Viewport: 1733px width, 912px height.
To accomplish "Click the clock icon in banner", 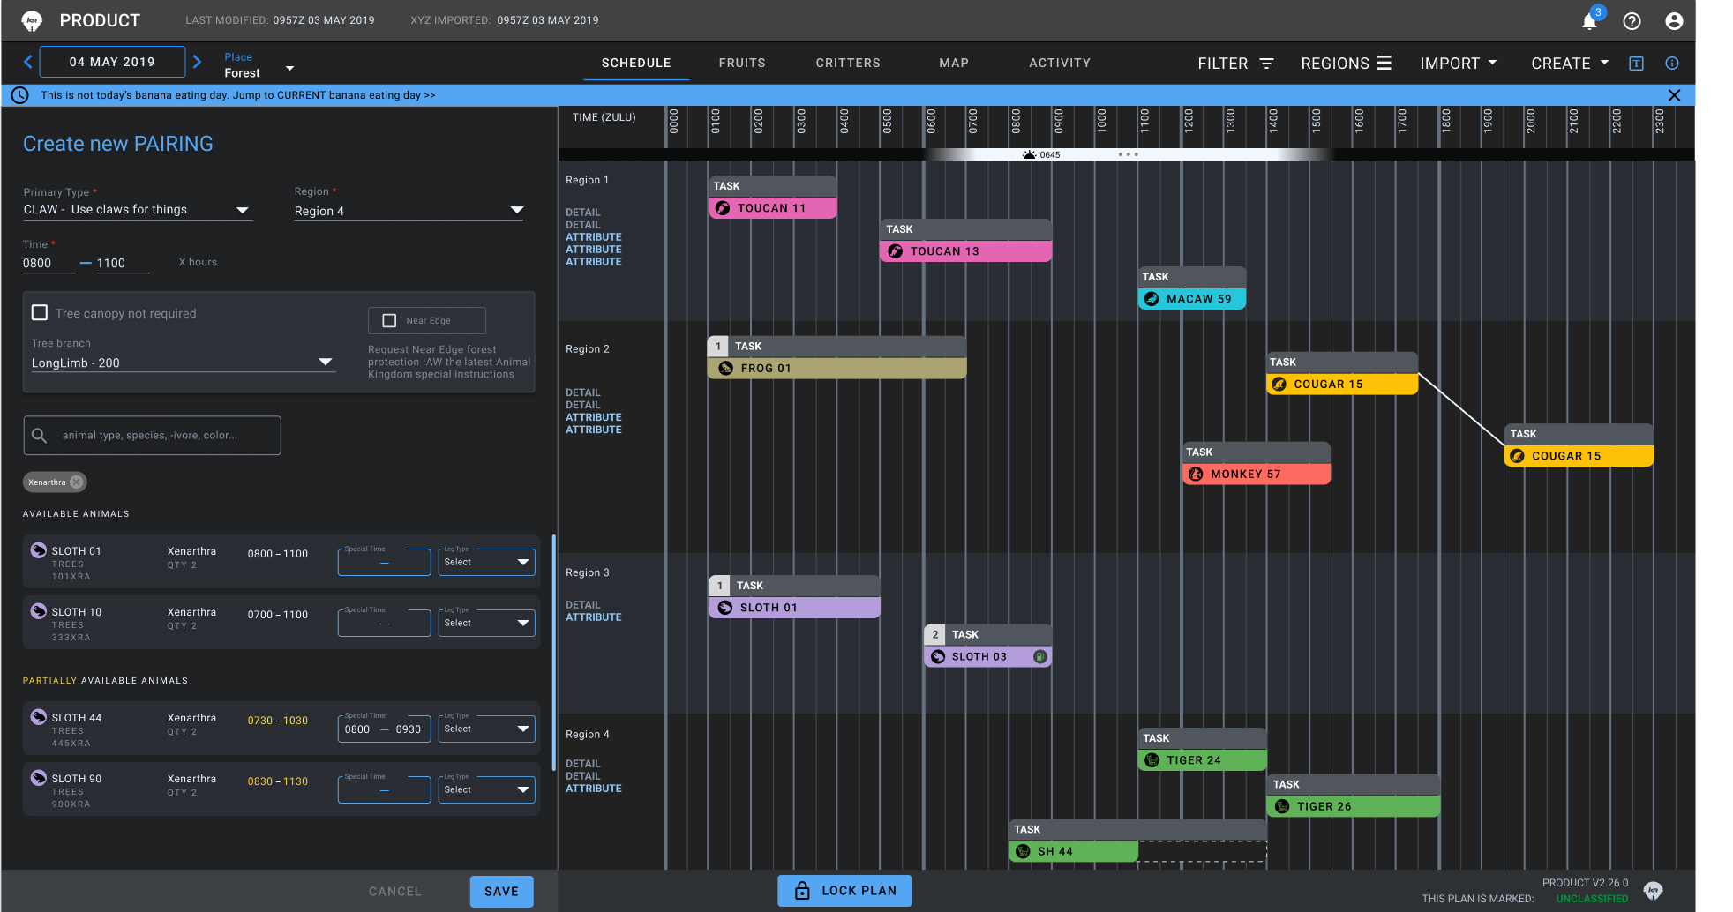I will pyautogui.click(x=20, y=95).
